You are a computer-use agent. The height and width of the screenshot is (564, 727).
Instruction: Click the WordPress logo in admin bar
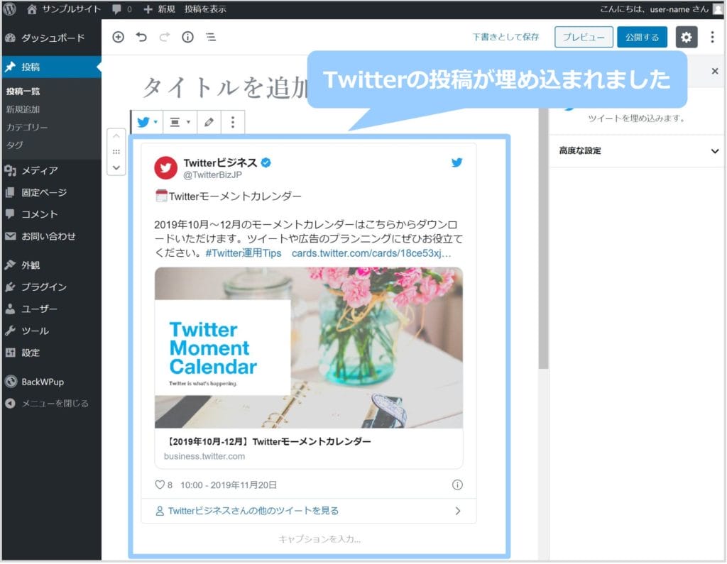10,9
